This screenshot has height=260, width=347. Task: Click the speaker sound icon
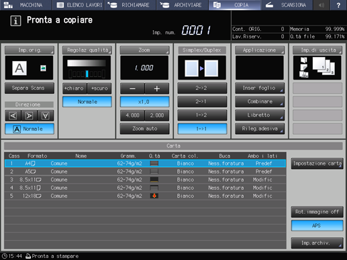click(x=321, y=5)
